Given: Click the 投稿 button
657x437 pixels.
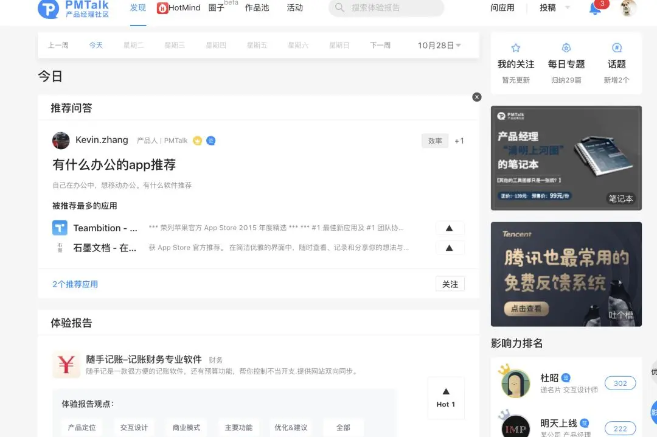Looking at the screenshot, I should 547,8.
